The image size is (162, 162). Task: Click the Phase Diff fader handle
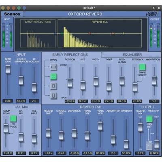click(87, 136)
